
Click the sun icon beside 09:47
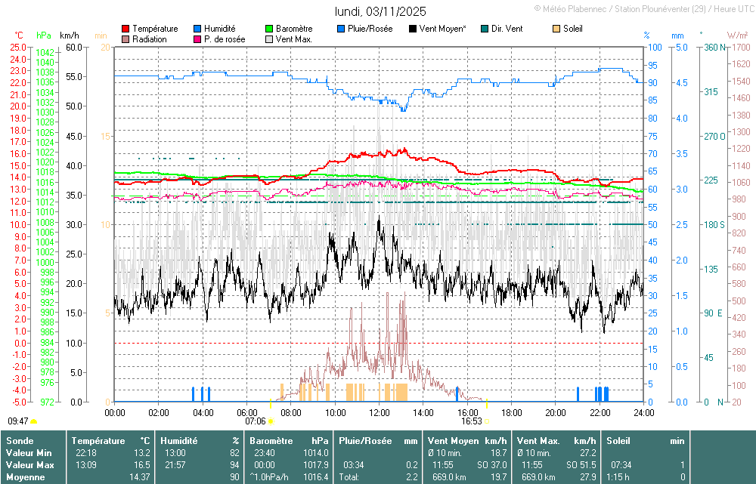click(x=34, y=421)
